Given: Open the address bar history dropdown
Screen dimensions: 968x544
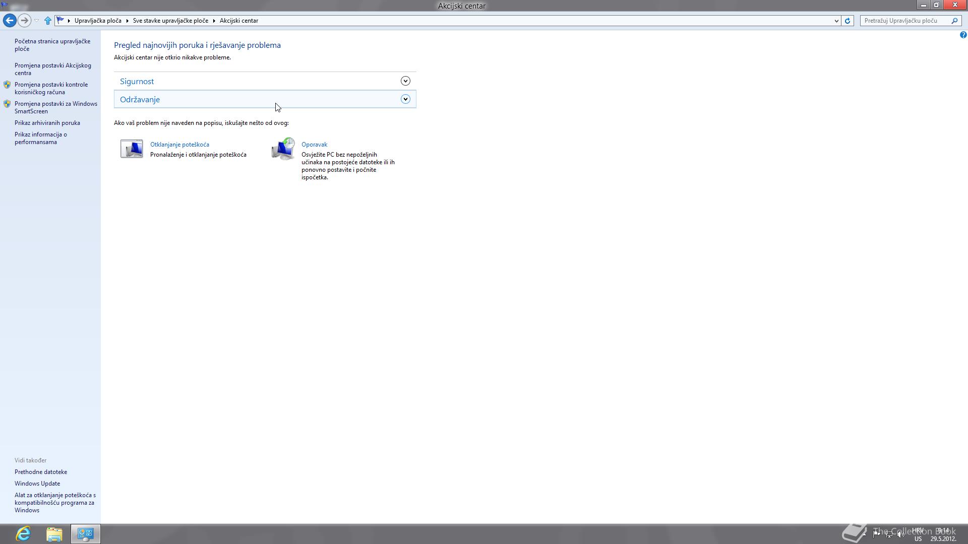Looking at the screenshot, I should [836, 21].
